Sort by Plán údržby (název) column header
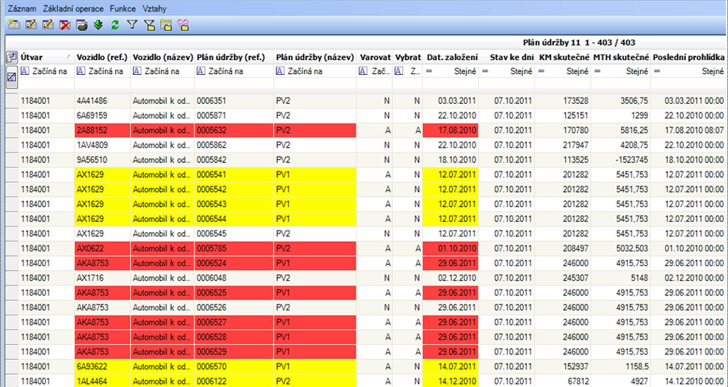Viewport: 728px width, 387px height. [315, 57]
